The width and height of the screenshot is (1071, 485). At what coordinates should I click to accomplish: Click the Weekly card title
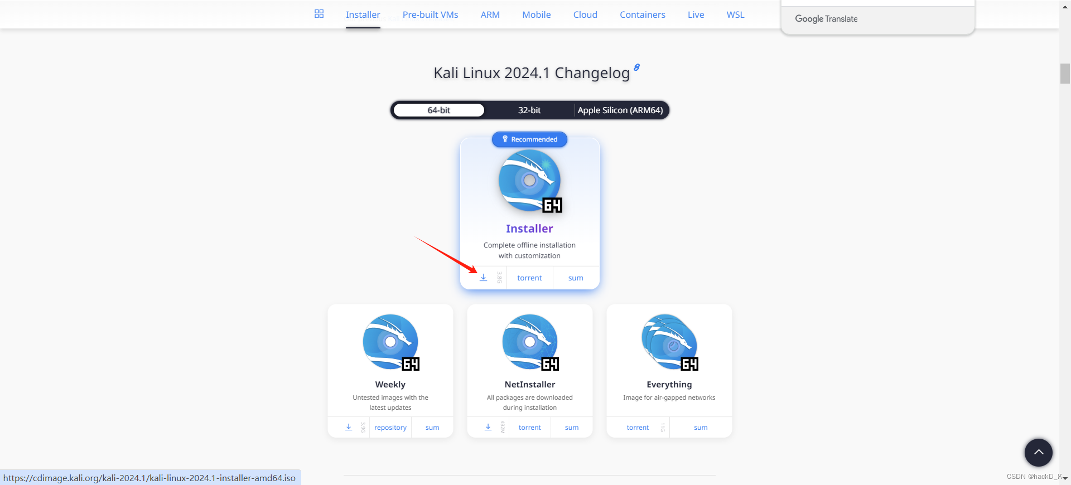pyautogui.click(x=390, y=385)
